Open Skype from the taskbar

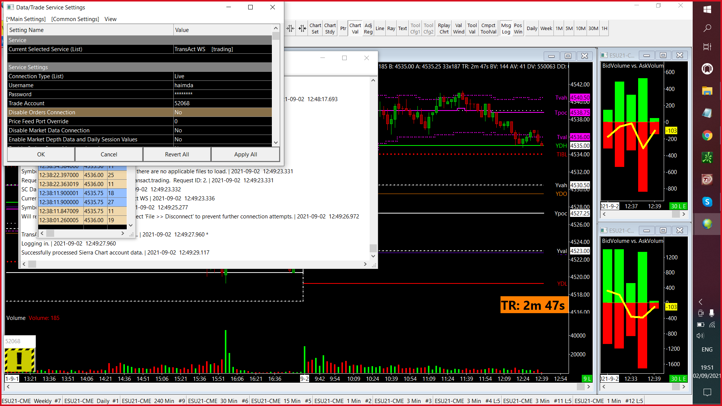point(707,202)
